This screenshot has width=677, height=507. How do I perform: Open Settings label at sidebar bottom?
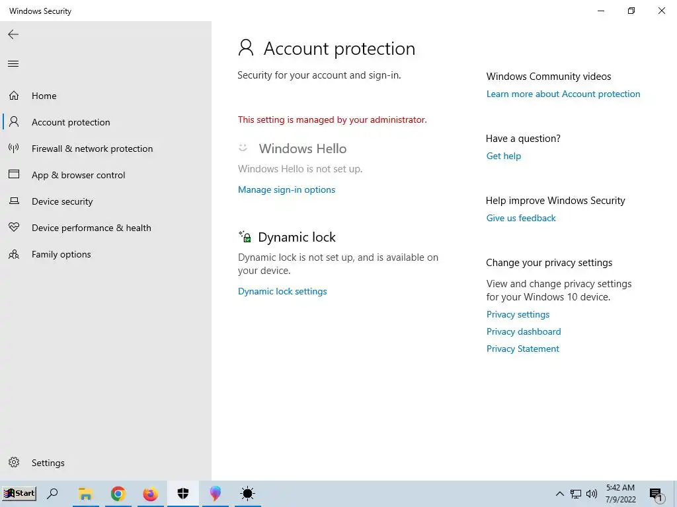click(x=48, y=463)
